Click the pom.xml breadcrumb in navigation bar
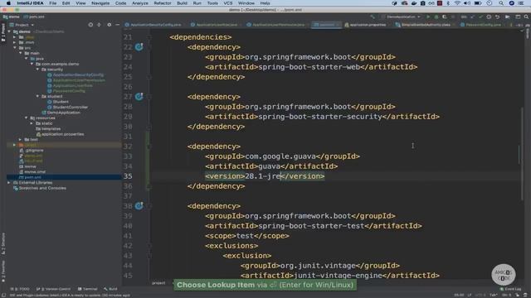 point(34,17)
